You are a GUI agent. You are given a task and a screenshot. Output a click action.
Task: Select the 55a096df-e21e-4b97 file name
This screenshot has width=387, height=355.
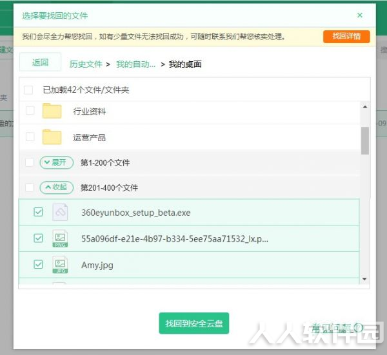coord(175,239)
